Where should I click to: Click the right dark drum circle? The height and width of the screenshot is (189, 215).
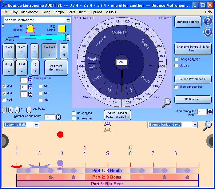click(x=210, y=141)
